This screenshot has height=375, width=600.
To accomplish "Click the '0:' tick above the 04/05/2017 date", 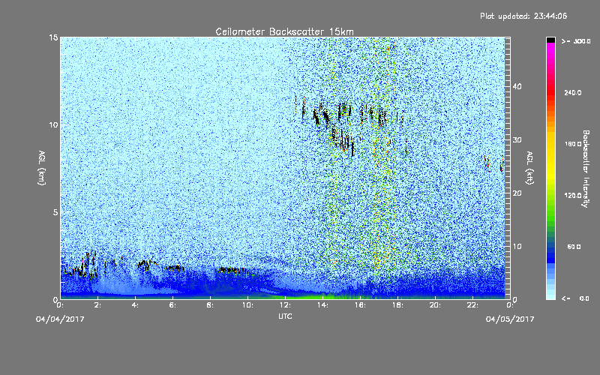I will point(510,305).
